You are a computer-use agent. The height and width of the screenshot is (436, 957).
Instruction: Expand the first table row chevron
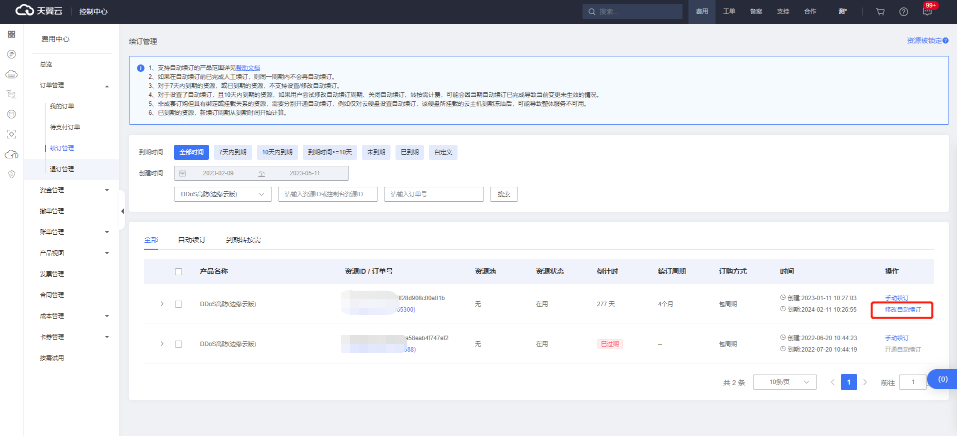(x=162, y=304)
